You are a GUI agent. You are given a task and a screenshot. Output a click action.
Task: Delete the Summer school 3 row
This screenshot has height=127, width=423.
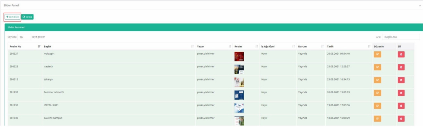[401, 93]
